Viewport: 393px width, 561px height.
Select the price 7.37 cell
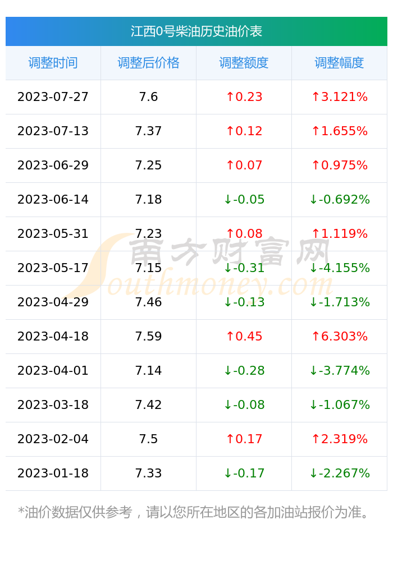coord(148,131)
